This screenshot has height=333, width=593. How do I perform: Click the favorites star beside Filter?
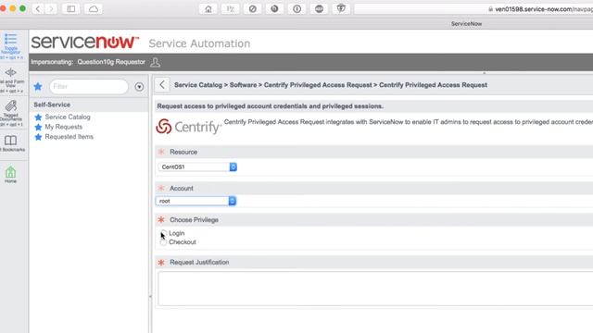tap(38, 86)
